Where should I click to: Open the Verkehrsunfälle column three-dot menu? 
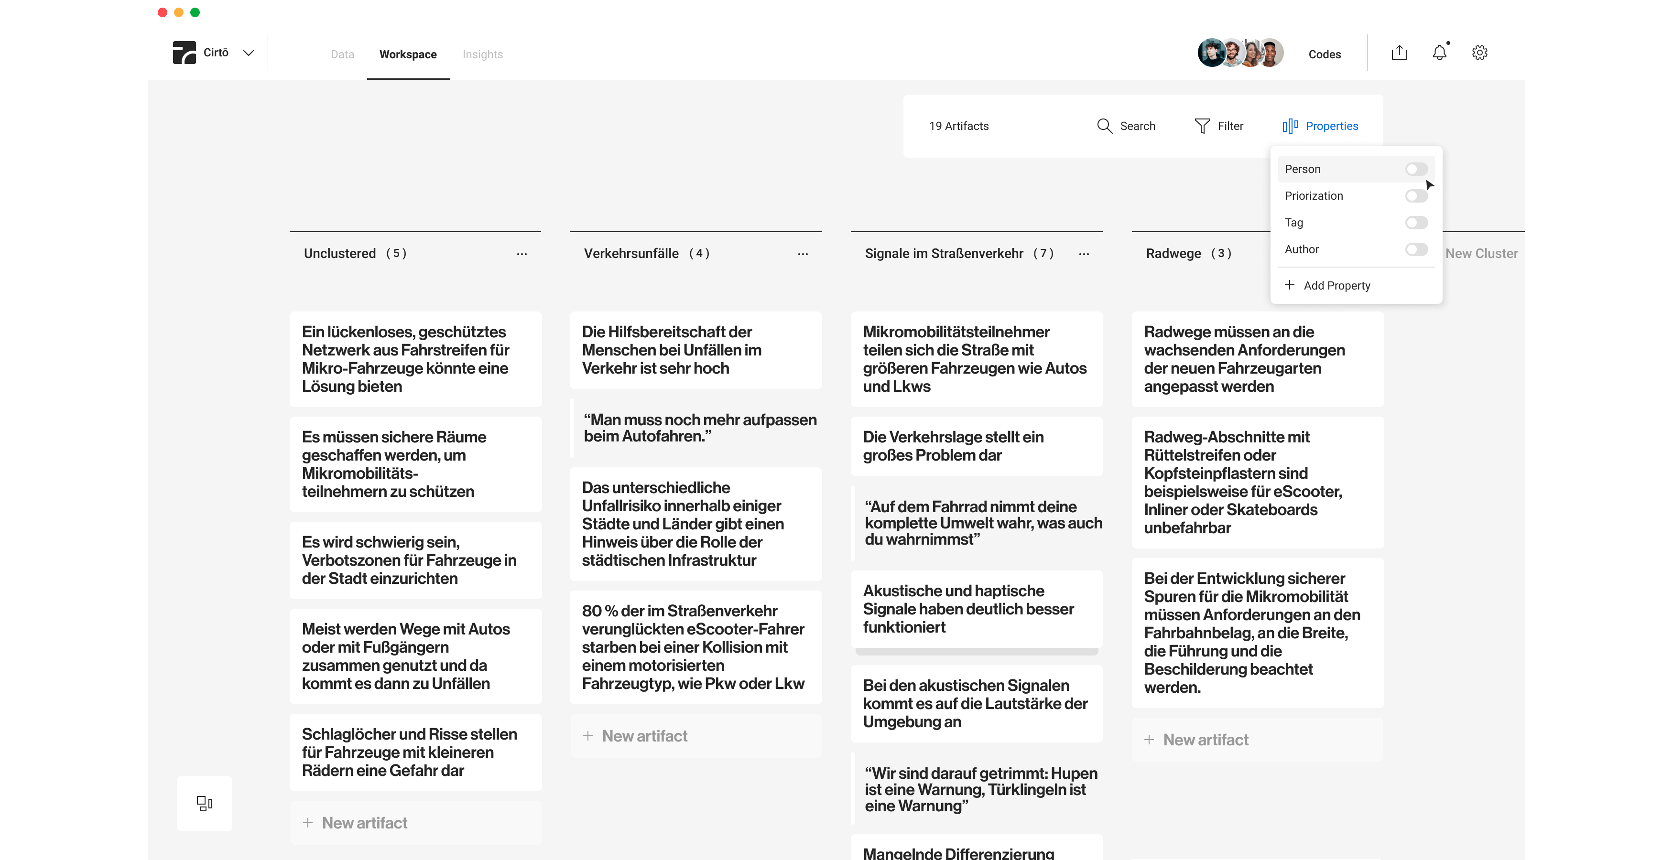[803, 254]
